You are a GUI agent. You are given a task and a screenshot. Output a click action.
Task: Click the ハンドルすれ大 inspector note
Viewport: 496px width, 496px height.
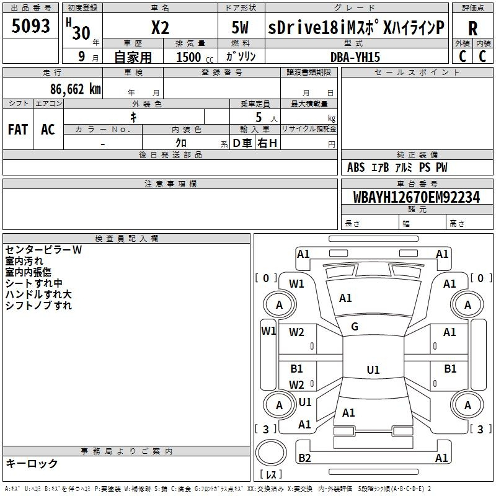tap(38, 294)
